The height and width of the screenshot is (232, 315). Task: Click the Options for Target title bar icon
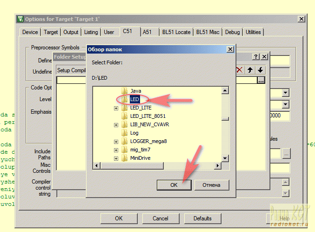pos(20,19)
